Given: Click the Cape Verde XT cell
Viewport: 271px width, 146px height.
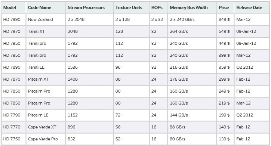Looking at the screenshot, I should coord(46,127).
